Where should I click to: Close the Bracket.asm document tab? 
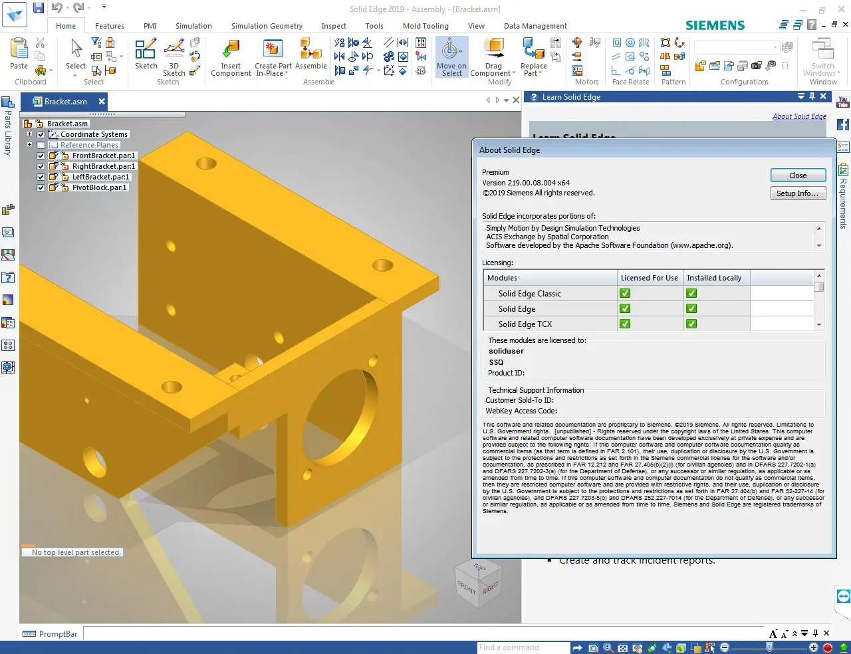tap(102, 101)
